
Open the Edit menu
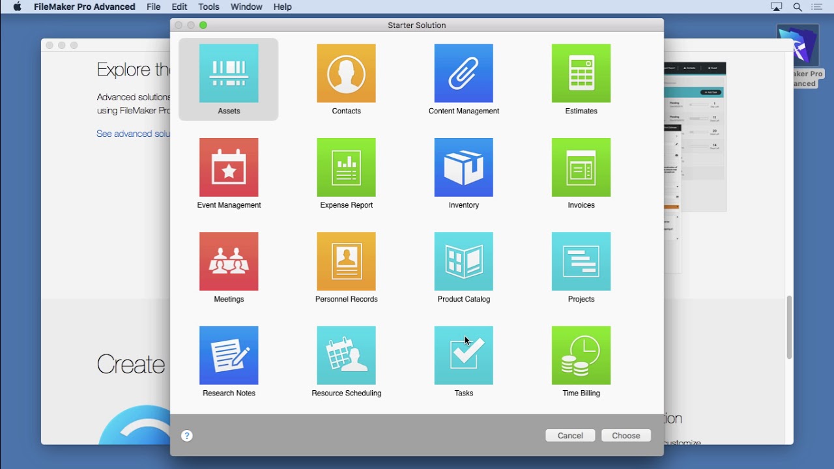[x=179, y=7]
